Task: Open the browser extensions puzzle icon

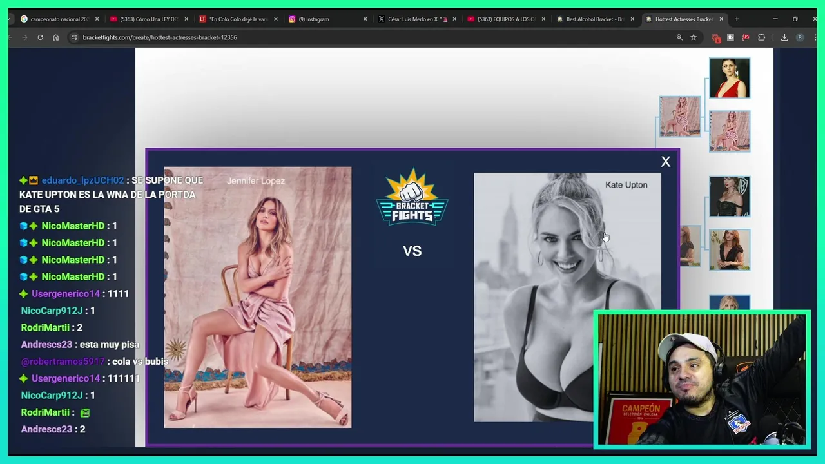Action: pyautogui.click(x=761, y=37)
